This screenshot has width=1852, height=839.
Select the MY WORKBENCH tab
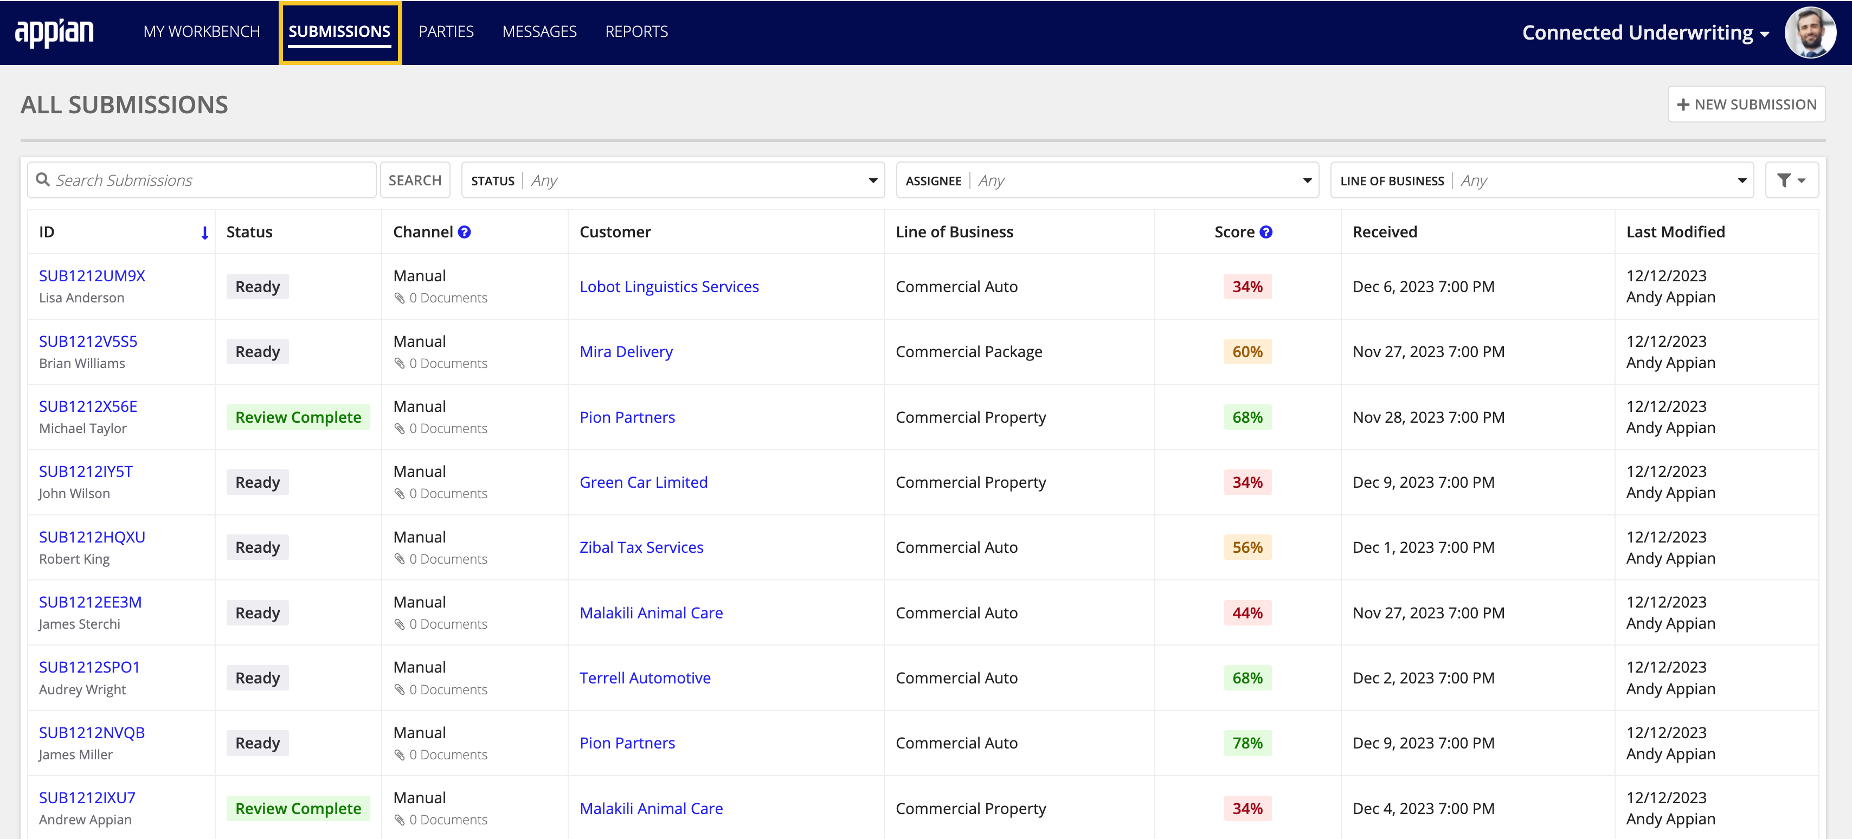coord(202,31)
